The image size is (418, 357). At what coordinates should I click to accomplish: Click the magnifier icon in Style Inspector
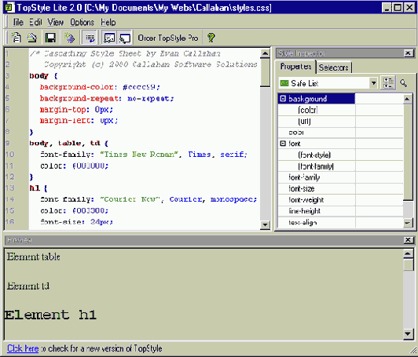click(x=403, y=83)
